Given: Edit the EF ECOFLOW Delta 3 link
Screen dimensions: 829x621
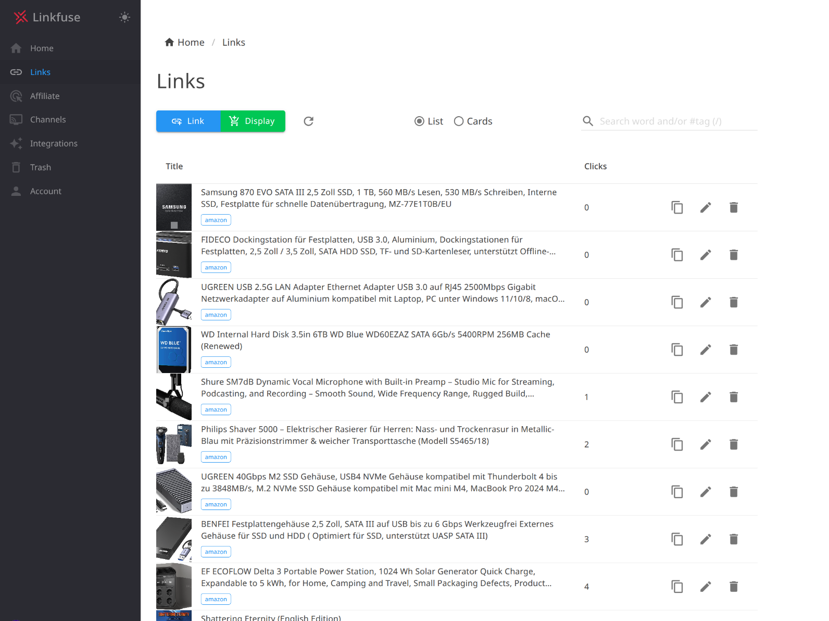Looking at the screenshot, I should (706, 587).
